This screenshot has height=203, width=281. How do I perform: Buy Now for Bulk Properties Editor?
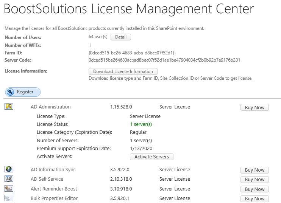(254, 199)
